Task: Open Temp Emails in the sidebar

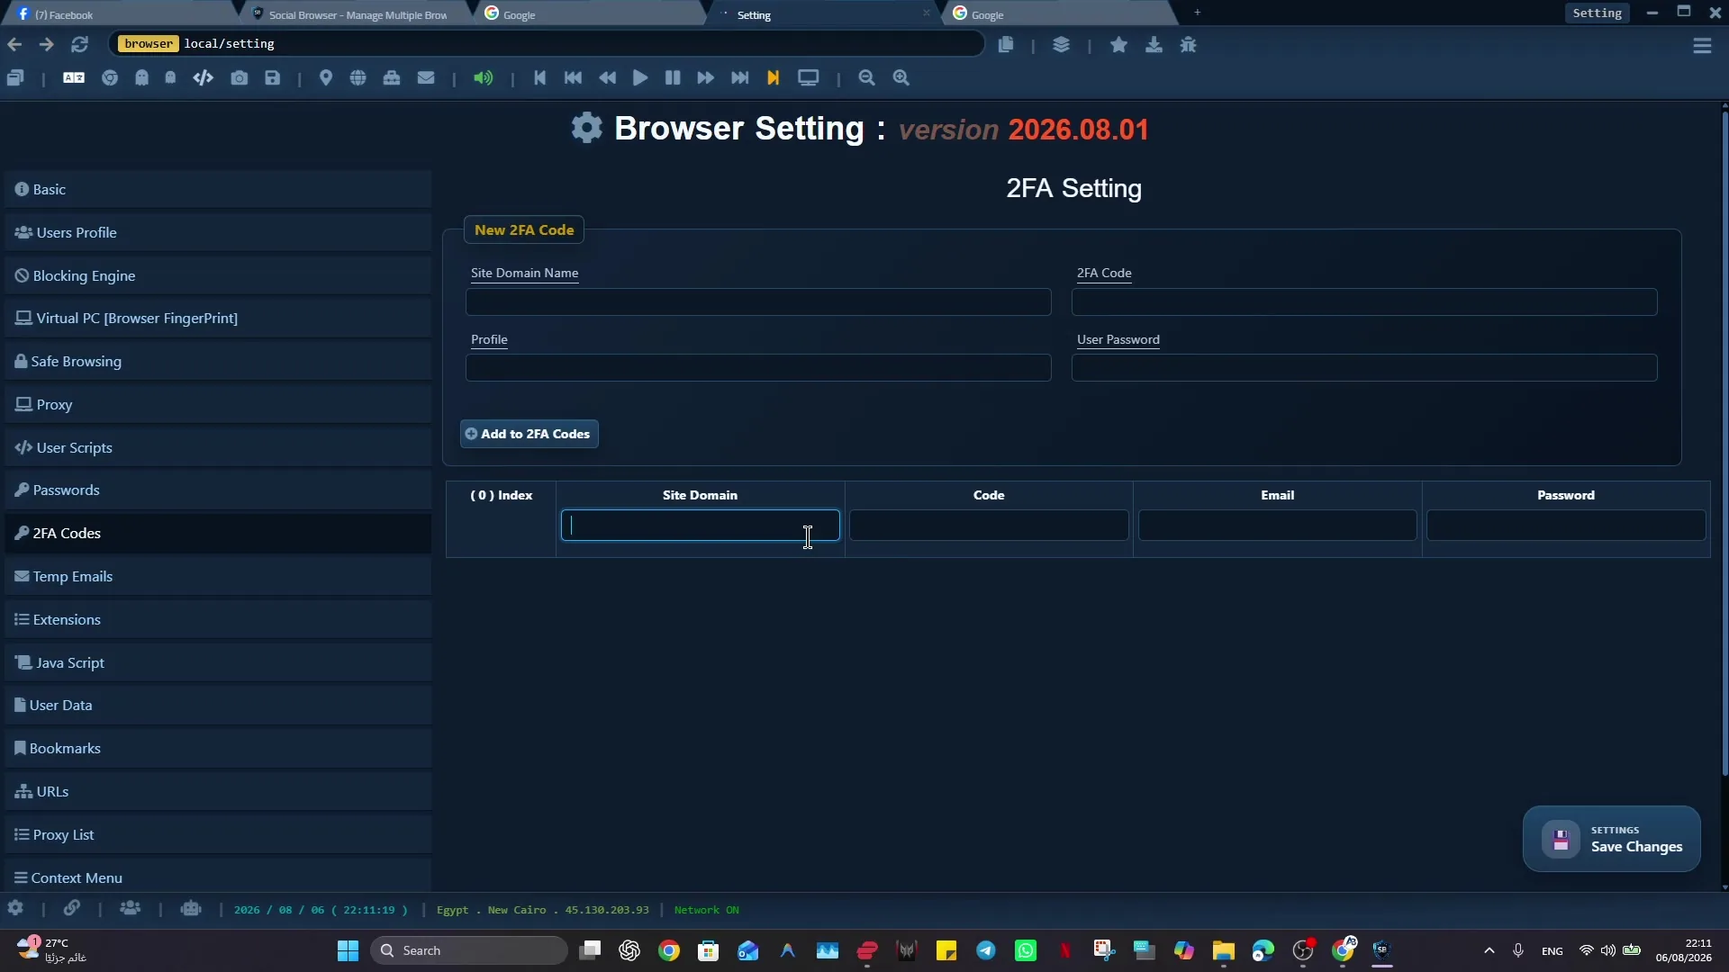Action: [218, 577]
